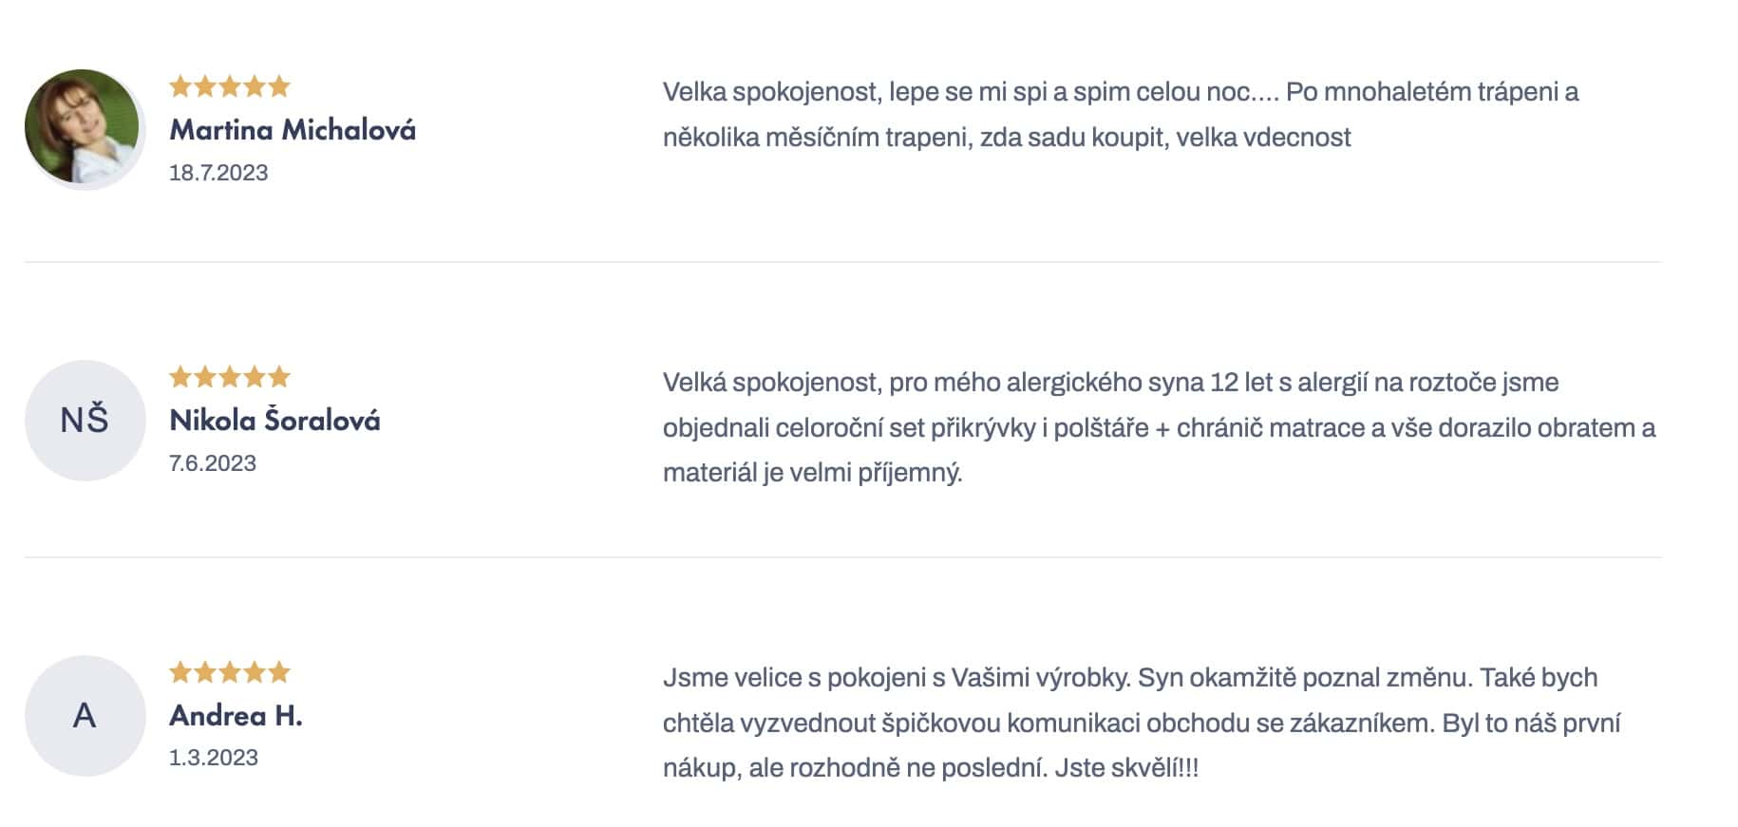Screen dimensions: 1738x827
Task: Click fifth star of Nikola Šoralová's rating
Action: tap(279, 377)
